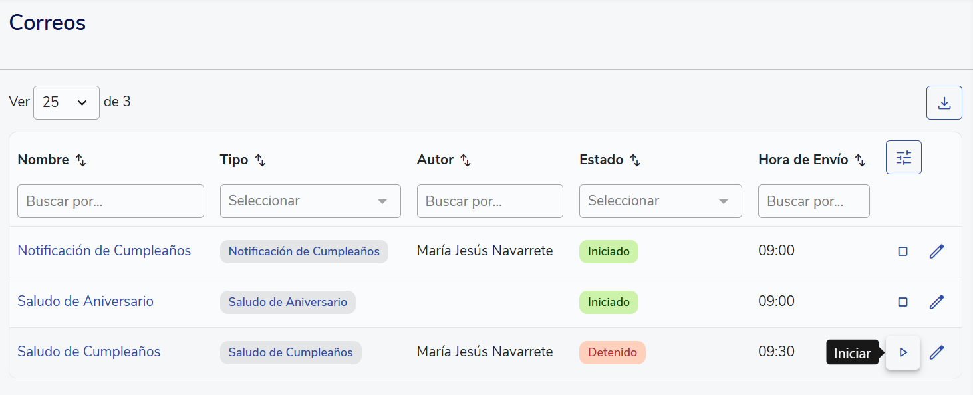Sort table by Autor column
This screenshot has height=395, width=973.
tap(466, 160)
